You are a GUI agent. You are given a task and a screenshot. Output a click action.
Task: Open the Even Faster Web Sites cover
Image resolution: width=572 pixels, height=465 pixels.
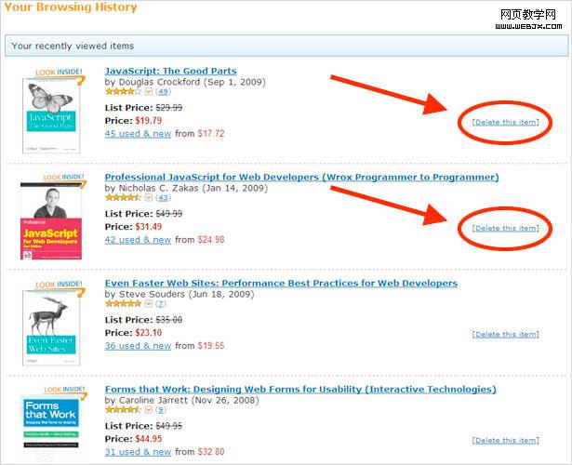coord(51,323)
